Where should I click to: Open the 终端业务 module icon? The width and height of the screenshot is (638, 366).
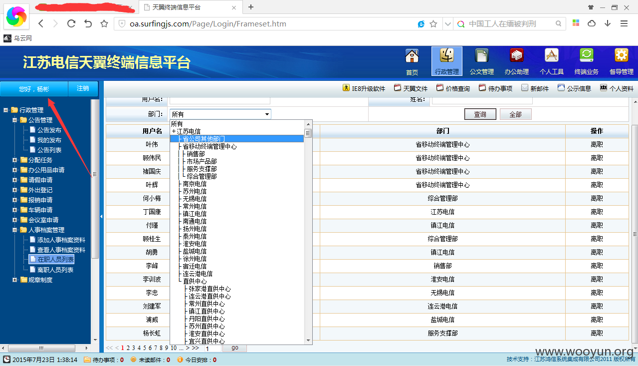pos(586,62)
